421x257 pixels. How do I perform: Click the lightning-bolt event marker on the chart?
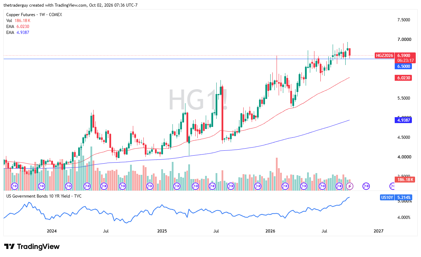tap(349, 186)
